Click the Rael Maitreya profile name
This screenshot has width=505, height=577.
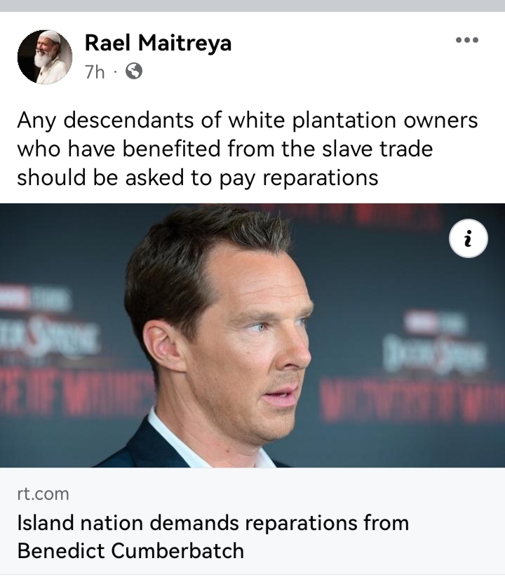click(x=158, y=43)
